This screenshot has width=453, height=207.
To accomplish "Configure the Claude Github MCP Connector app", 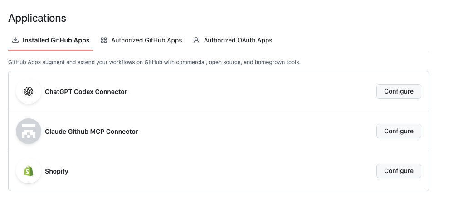I will (399, 131).
